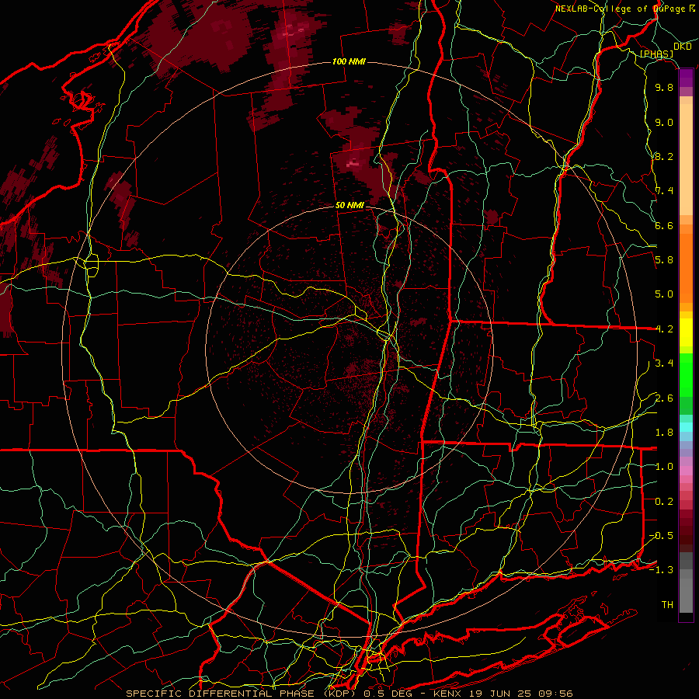Viewport: 699px width, 699px height.
Task: Click the 2.6 legend value
Action: point(664,398)
